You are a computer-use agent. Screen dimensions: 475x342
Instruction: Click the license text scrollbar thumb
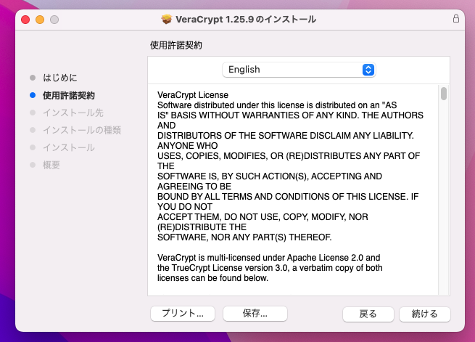443,94
